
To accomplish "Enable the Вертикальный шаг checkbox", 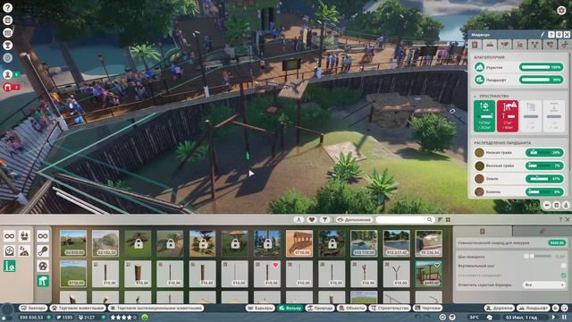I will click(x=564, y=266).
